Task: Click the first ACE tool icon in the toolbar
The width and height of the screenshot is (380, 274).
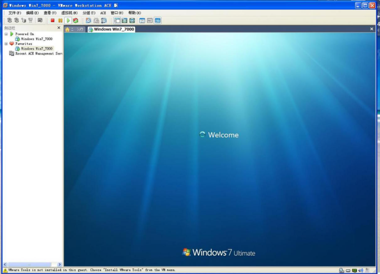Action: point(9,21)
